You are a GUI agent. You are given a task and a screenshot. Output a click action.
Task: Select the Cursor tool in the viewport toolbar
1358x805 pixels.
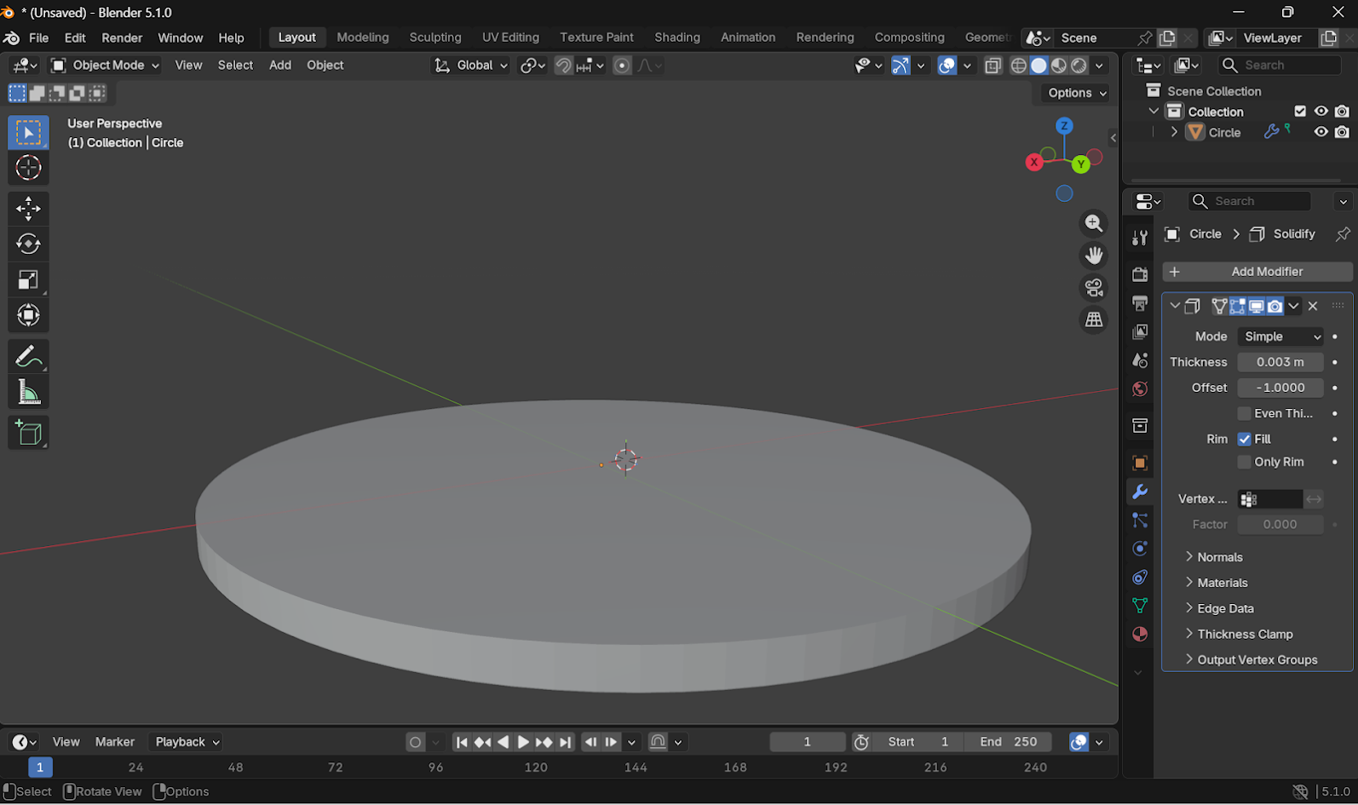[x=28, y=168]
